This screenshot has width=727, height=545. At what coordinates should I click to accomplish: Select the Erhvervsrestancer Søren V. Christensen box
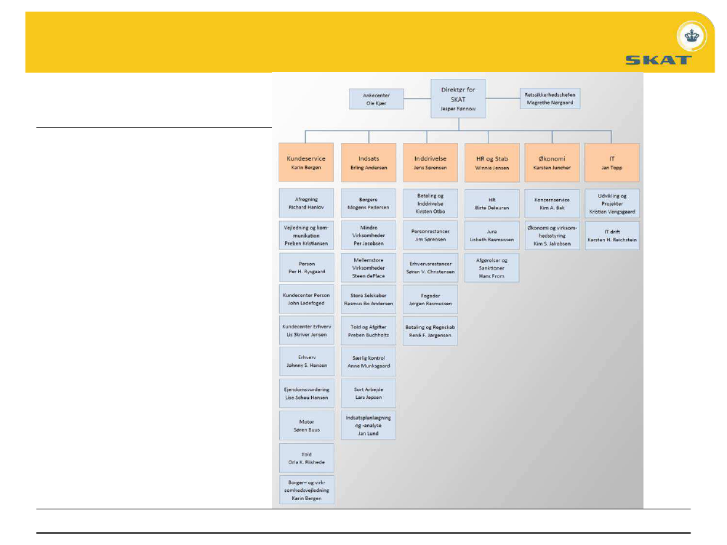[430, 267]
